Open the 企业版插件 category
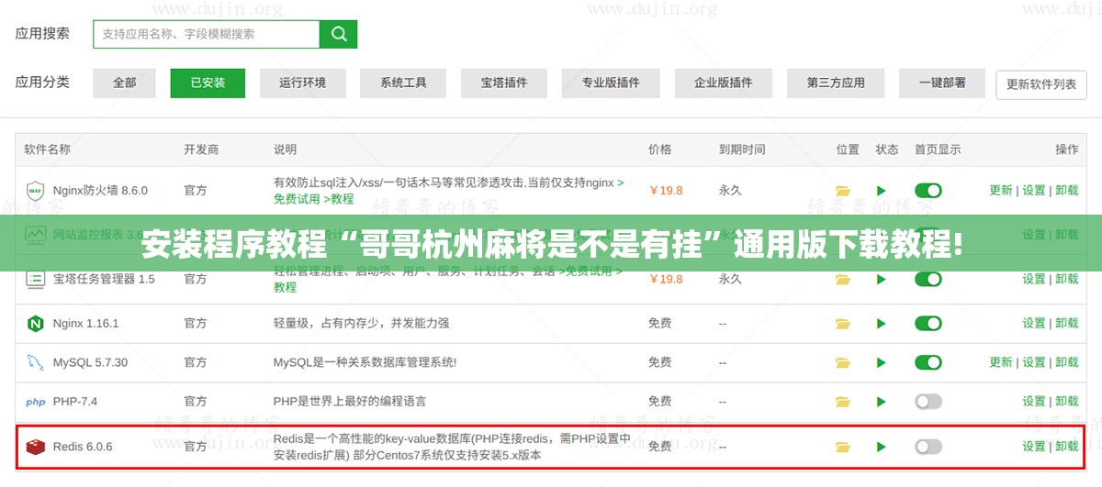The height and width of the screenshot is (487, 1102). click(x=724, y=83)
